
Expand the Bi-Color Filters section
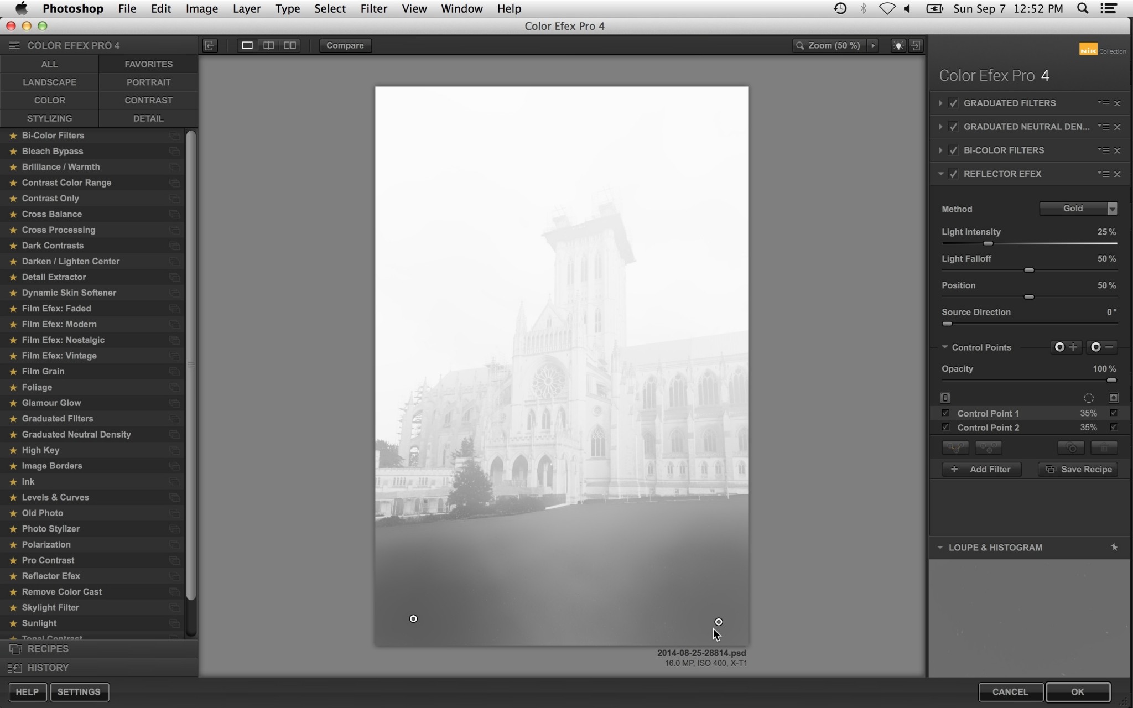940,150
